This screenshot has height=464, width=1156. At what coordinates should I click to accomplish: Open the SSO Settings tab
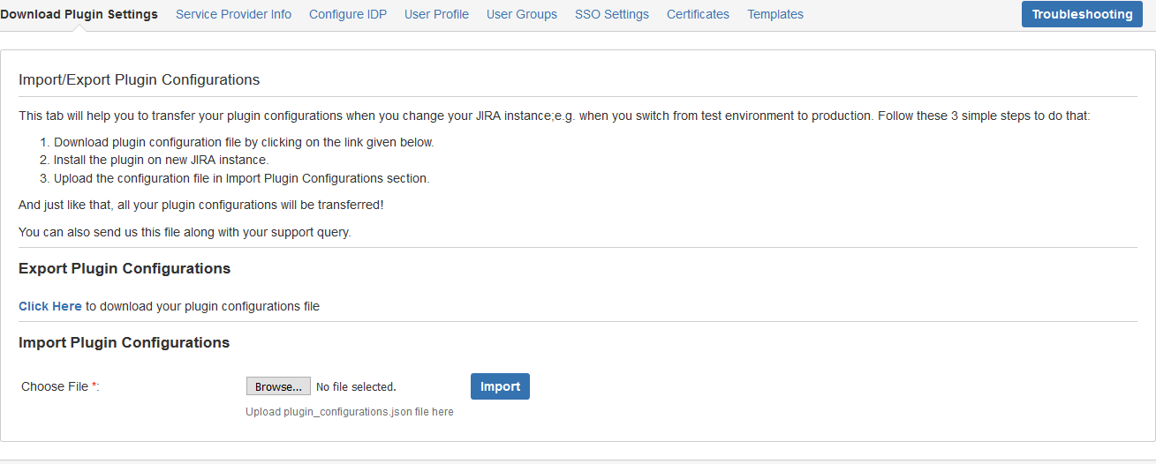[612, 14]
